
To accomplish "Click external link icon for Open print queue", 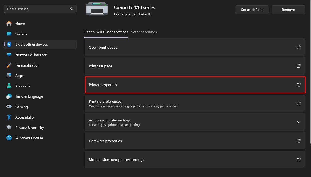I will pyautogui.click(x=299, y=47).
